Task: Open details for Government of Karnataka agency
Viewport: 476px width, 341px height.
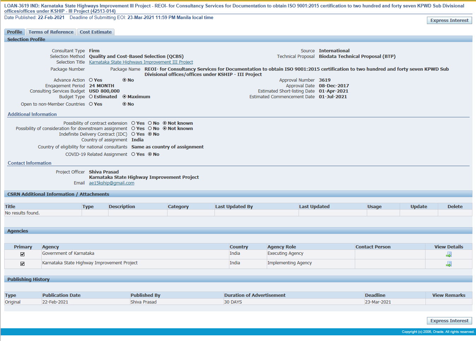Action: click(x=449, y=254)
